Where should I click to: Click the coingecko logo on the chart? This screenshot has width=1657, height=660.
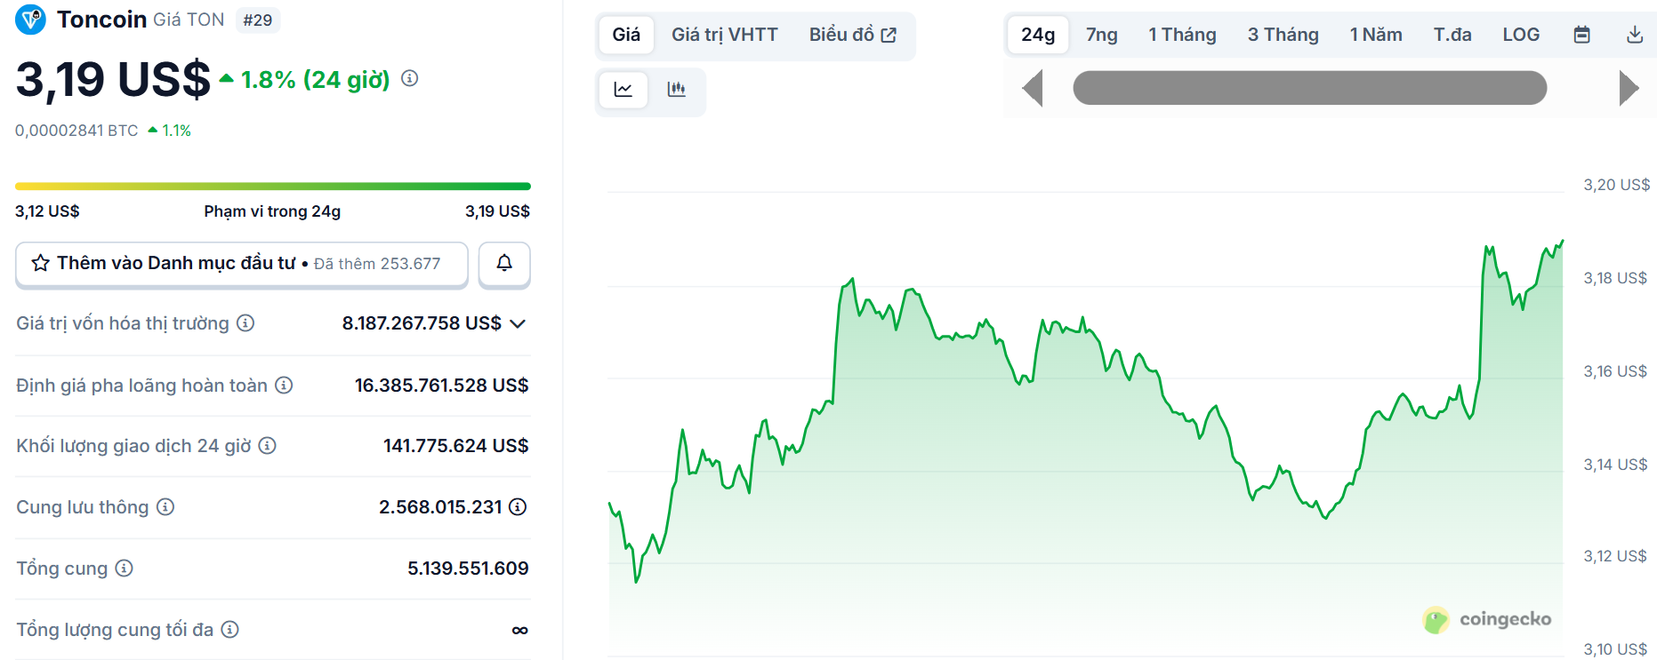[x=1486, y=620]
